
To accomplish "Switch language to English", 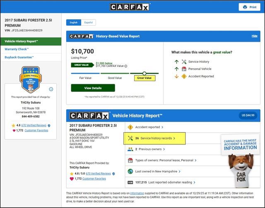I will 73,22.
